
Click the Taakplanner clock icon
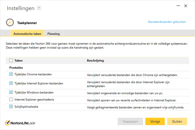click(x=10, y=23)
